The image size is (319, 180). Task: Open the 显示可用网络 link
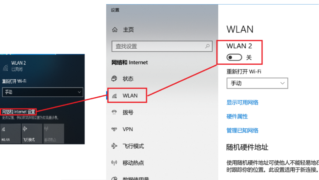[242, 102]
